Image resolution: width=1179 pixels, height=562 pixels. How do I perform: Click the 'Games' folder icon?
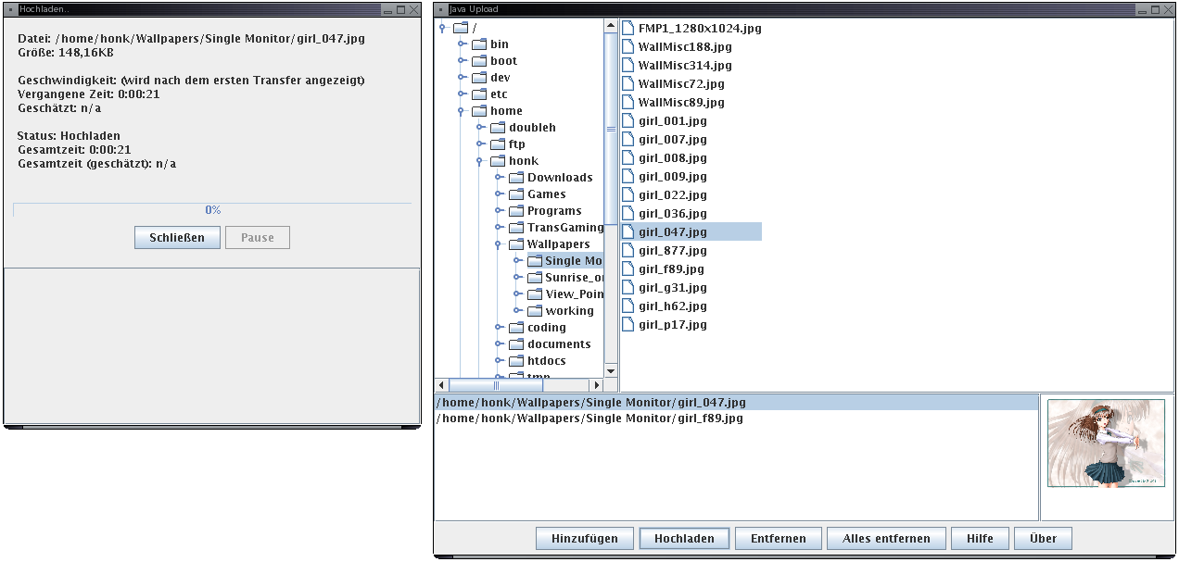[x=516, y=194]
